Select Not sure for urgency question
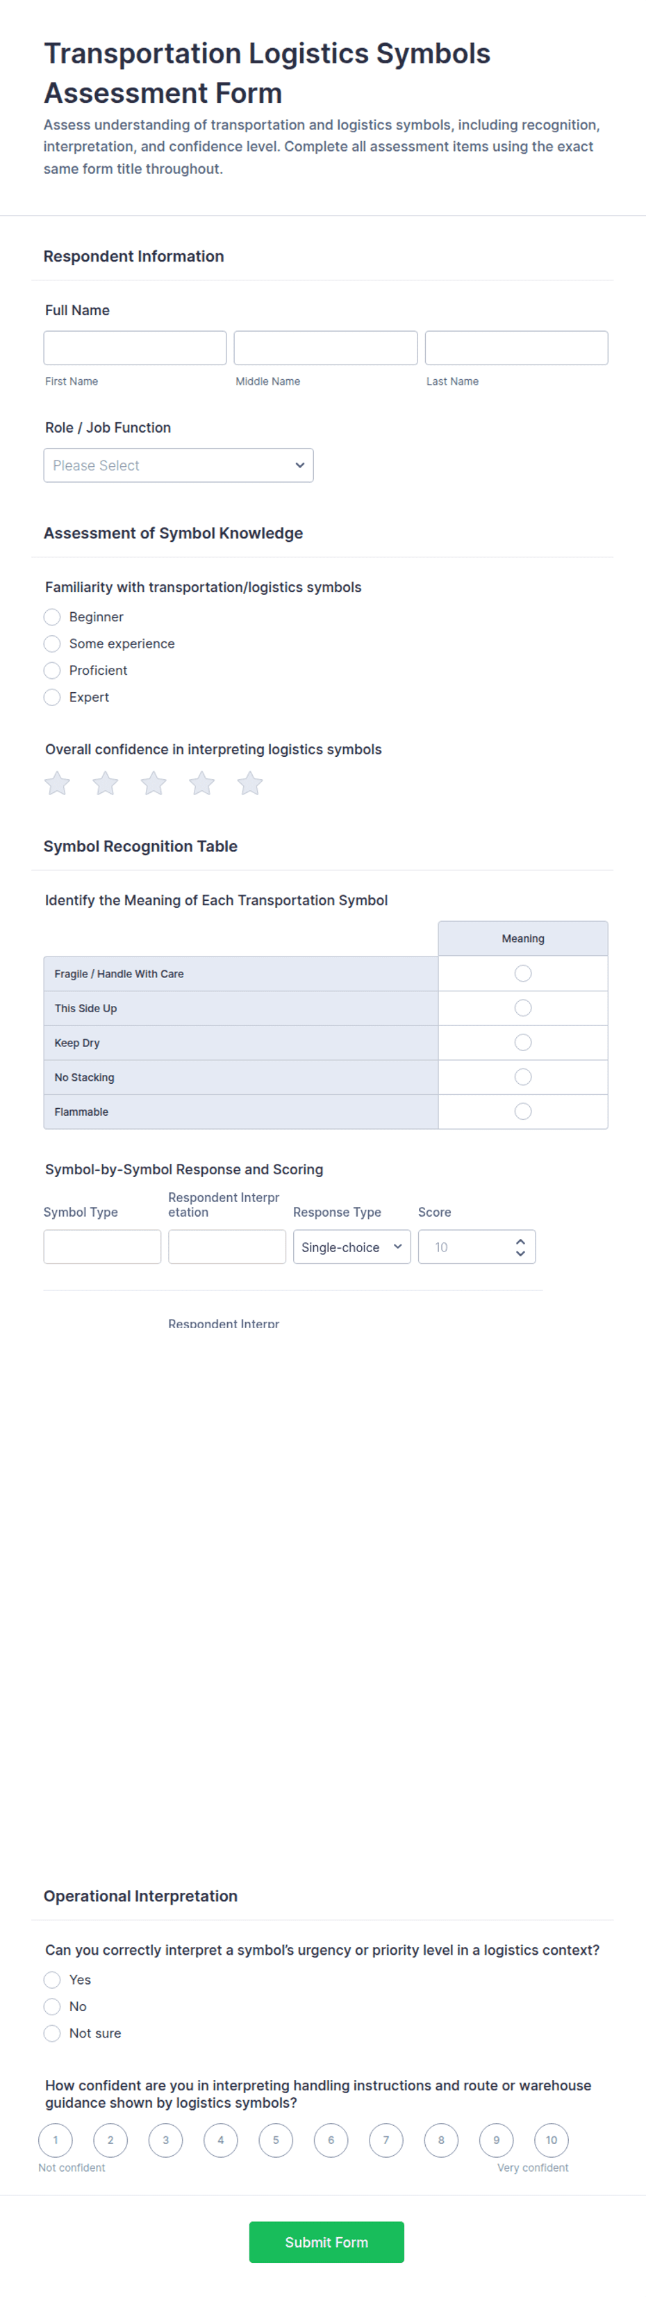 (53, 2033)
